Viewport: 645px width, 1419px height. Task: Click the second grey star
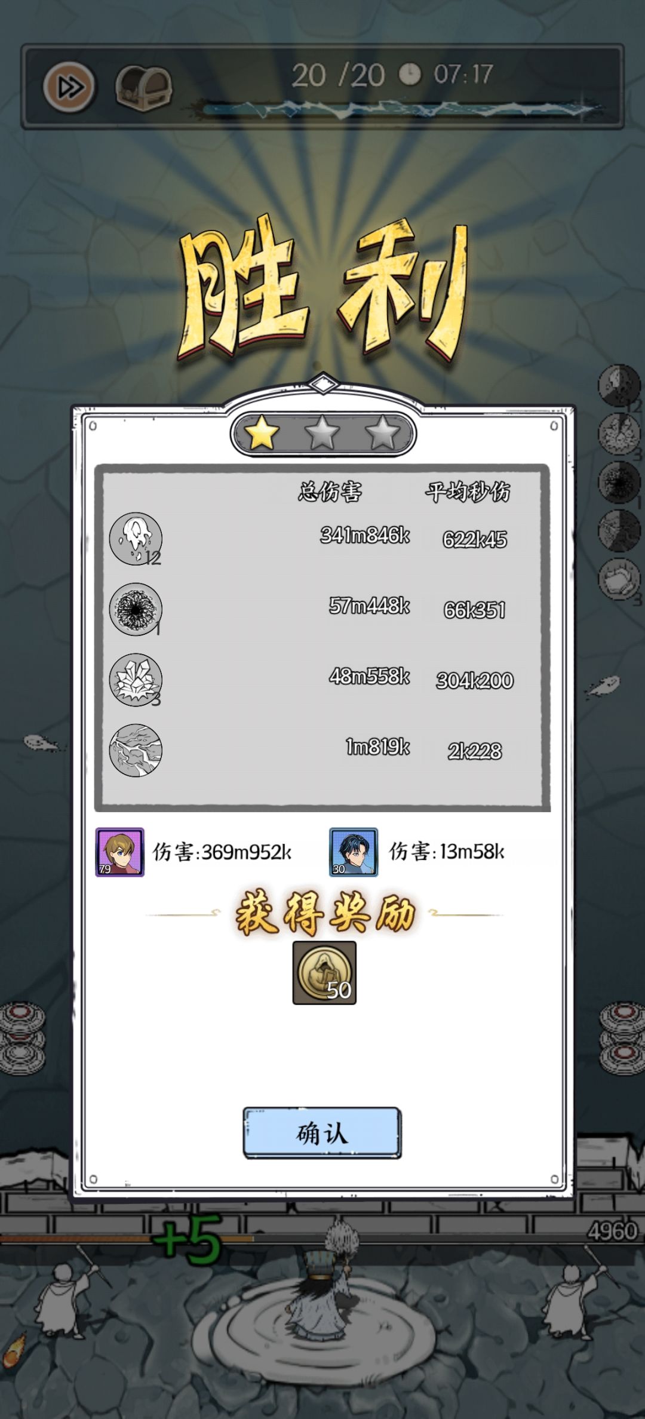point(322,432)
